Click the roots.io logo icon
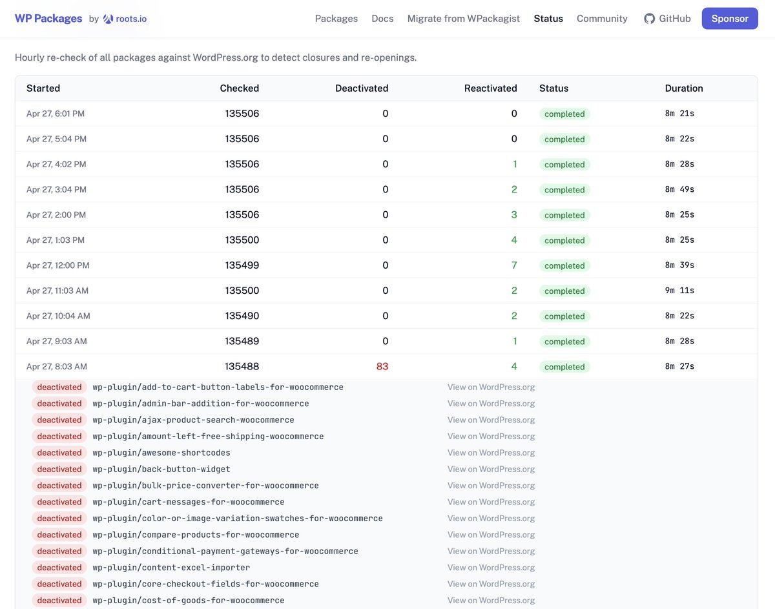 point(108,19)
